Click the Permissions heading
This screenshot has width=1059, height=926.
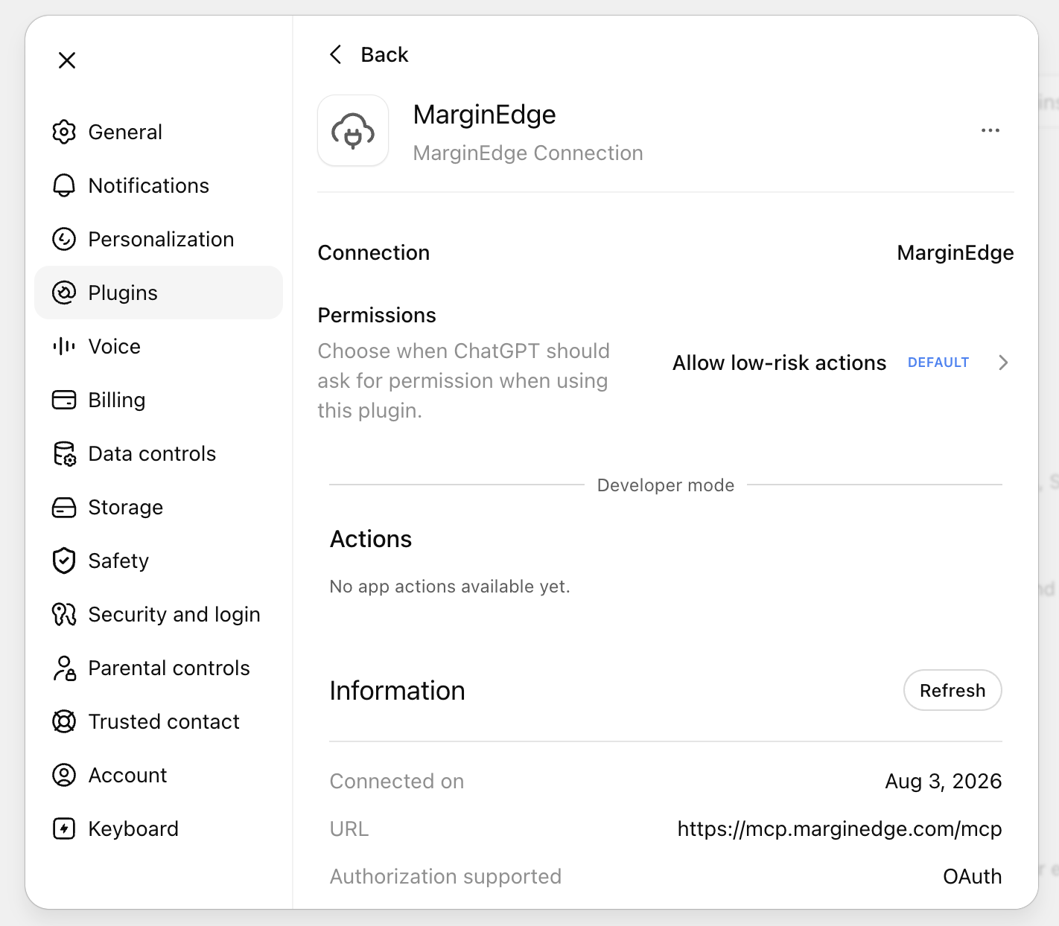pyautogui.click(x=377, y=315)
